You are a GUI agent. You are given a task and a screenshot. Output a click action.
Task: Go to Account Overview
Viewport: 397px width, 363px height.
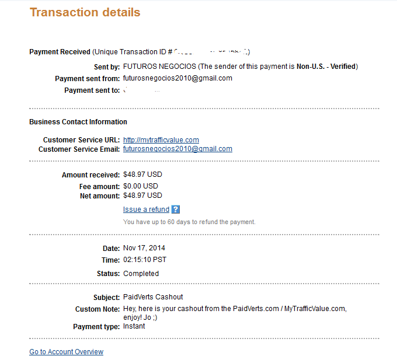click(66, 352)
